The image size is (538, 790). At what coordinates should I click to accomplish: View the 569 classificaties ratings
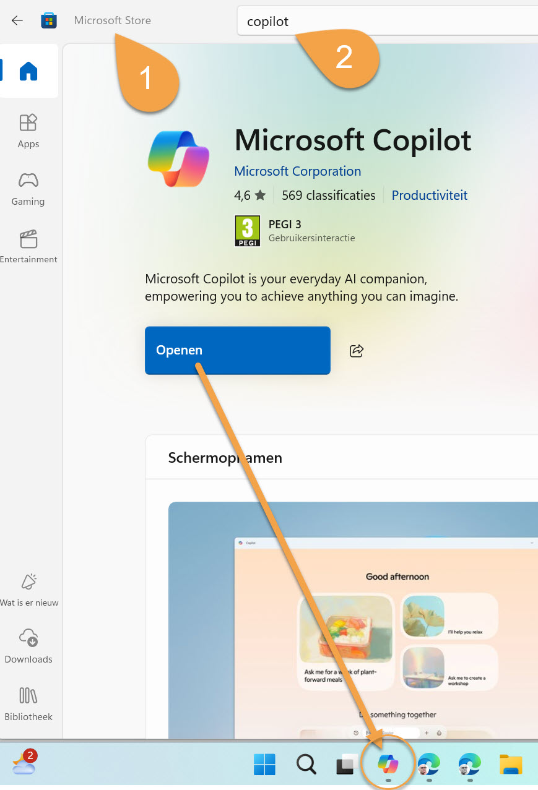[329, 195]
